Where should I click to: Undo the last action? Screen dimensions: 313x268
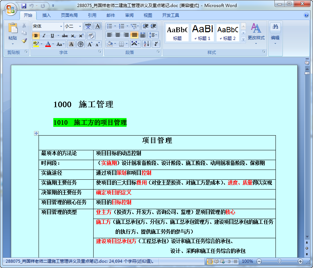31,6
